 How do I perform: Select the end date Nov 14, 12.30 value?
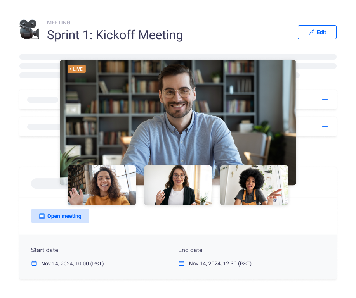pyautogui.click(x=220, y=264)
